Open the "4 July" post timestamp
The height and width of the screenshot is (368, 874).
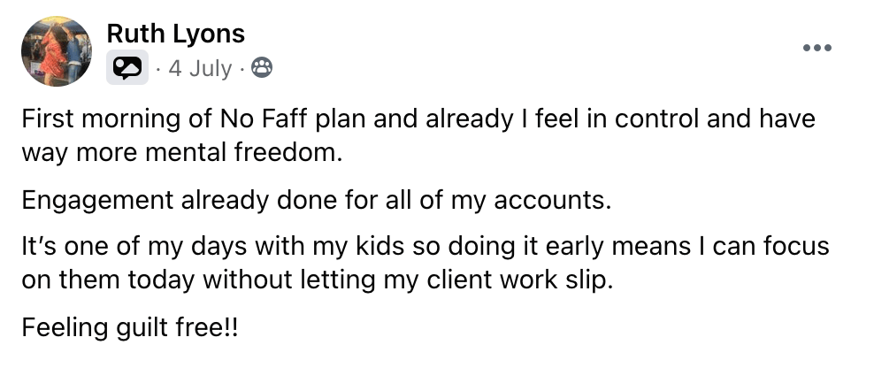click(x=199, y=68)
